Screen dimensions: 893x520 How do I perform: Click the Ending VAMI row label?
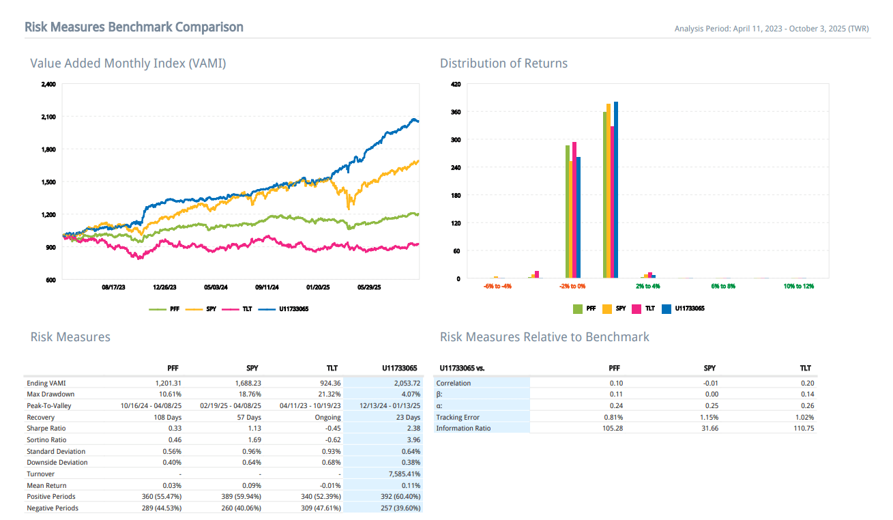click(x=46, y=383)
